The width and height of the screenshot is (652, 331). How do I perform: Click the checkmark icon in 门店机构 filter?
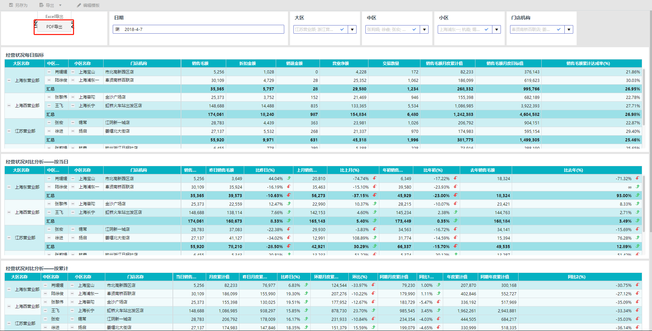click(559, 30)
